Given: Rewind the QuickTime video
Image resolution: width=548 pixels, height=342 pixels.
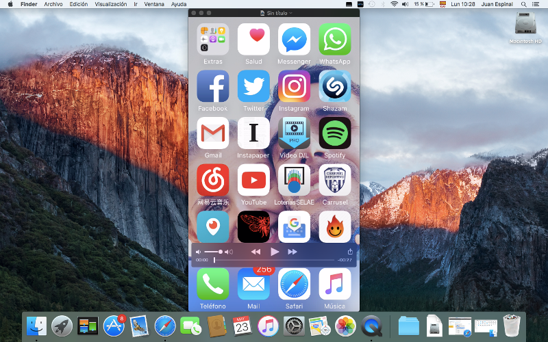Looking at the screenshot, I should click(256, 252).
